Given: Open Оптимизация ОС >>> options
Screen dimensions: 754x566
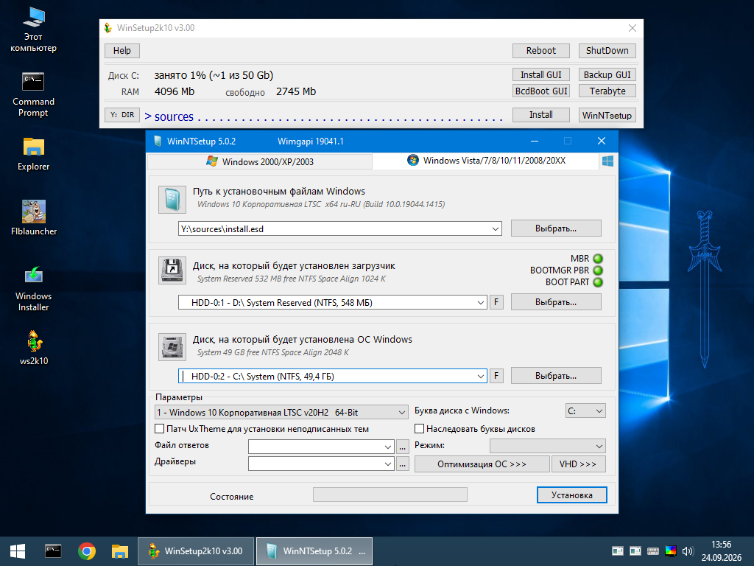Looking at the screenshot, I should tap(482, 464).
